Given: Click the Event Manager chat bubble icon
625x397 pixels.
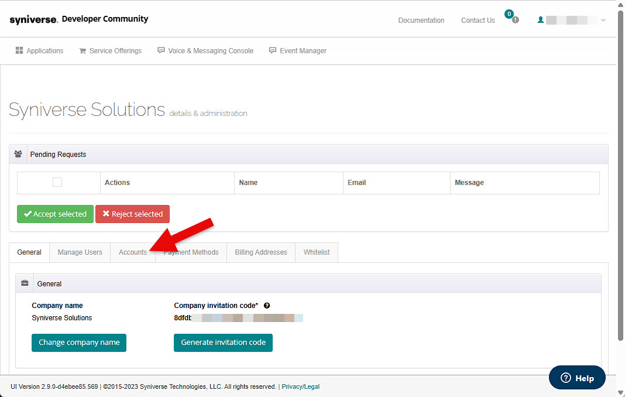Looking at the screenshot, I should point(273,51).
